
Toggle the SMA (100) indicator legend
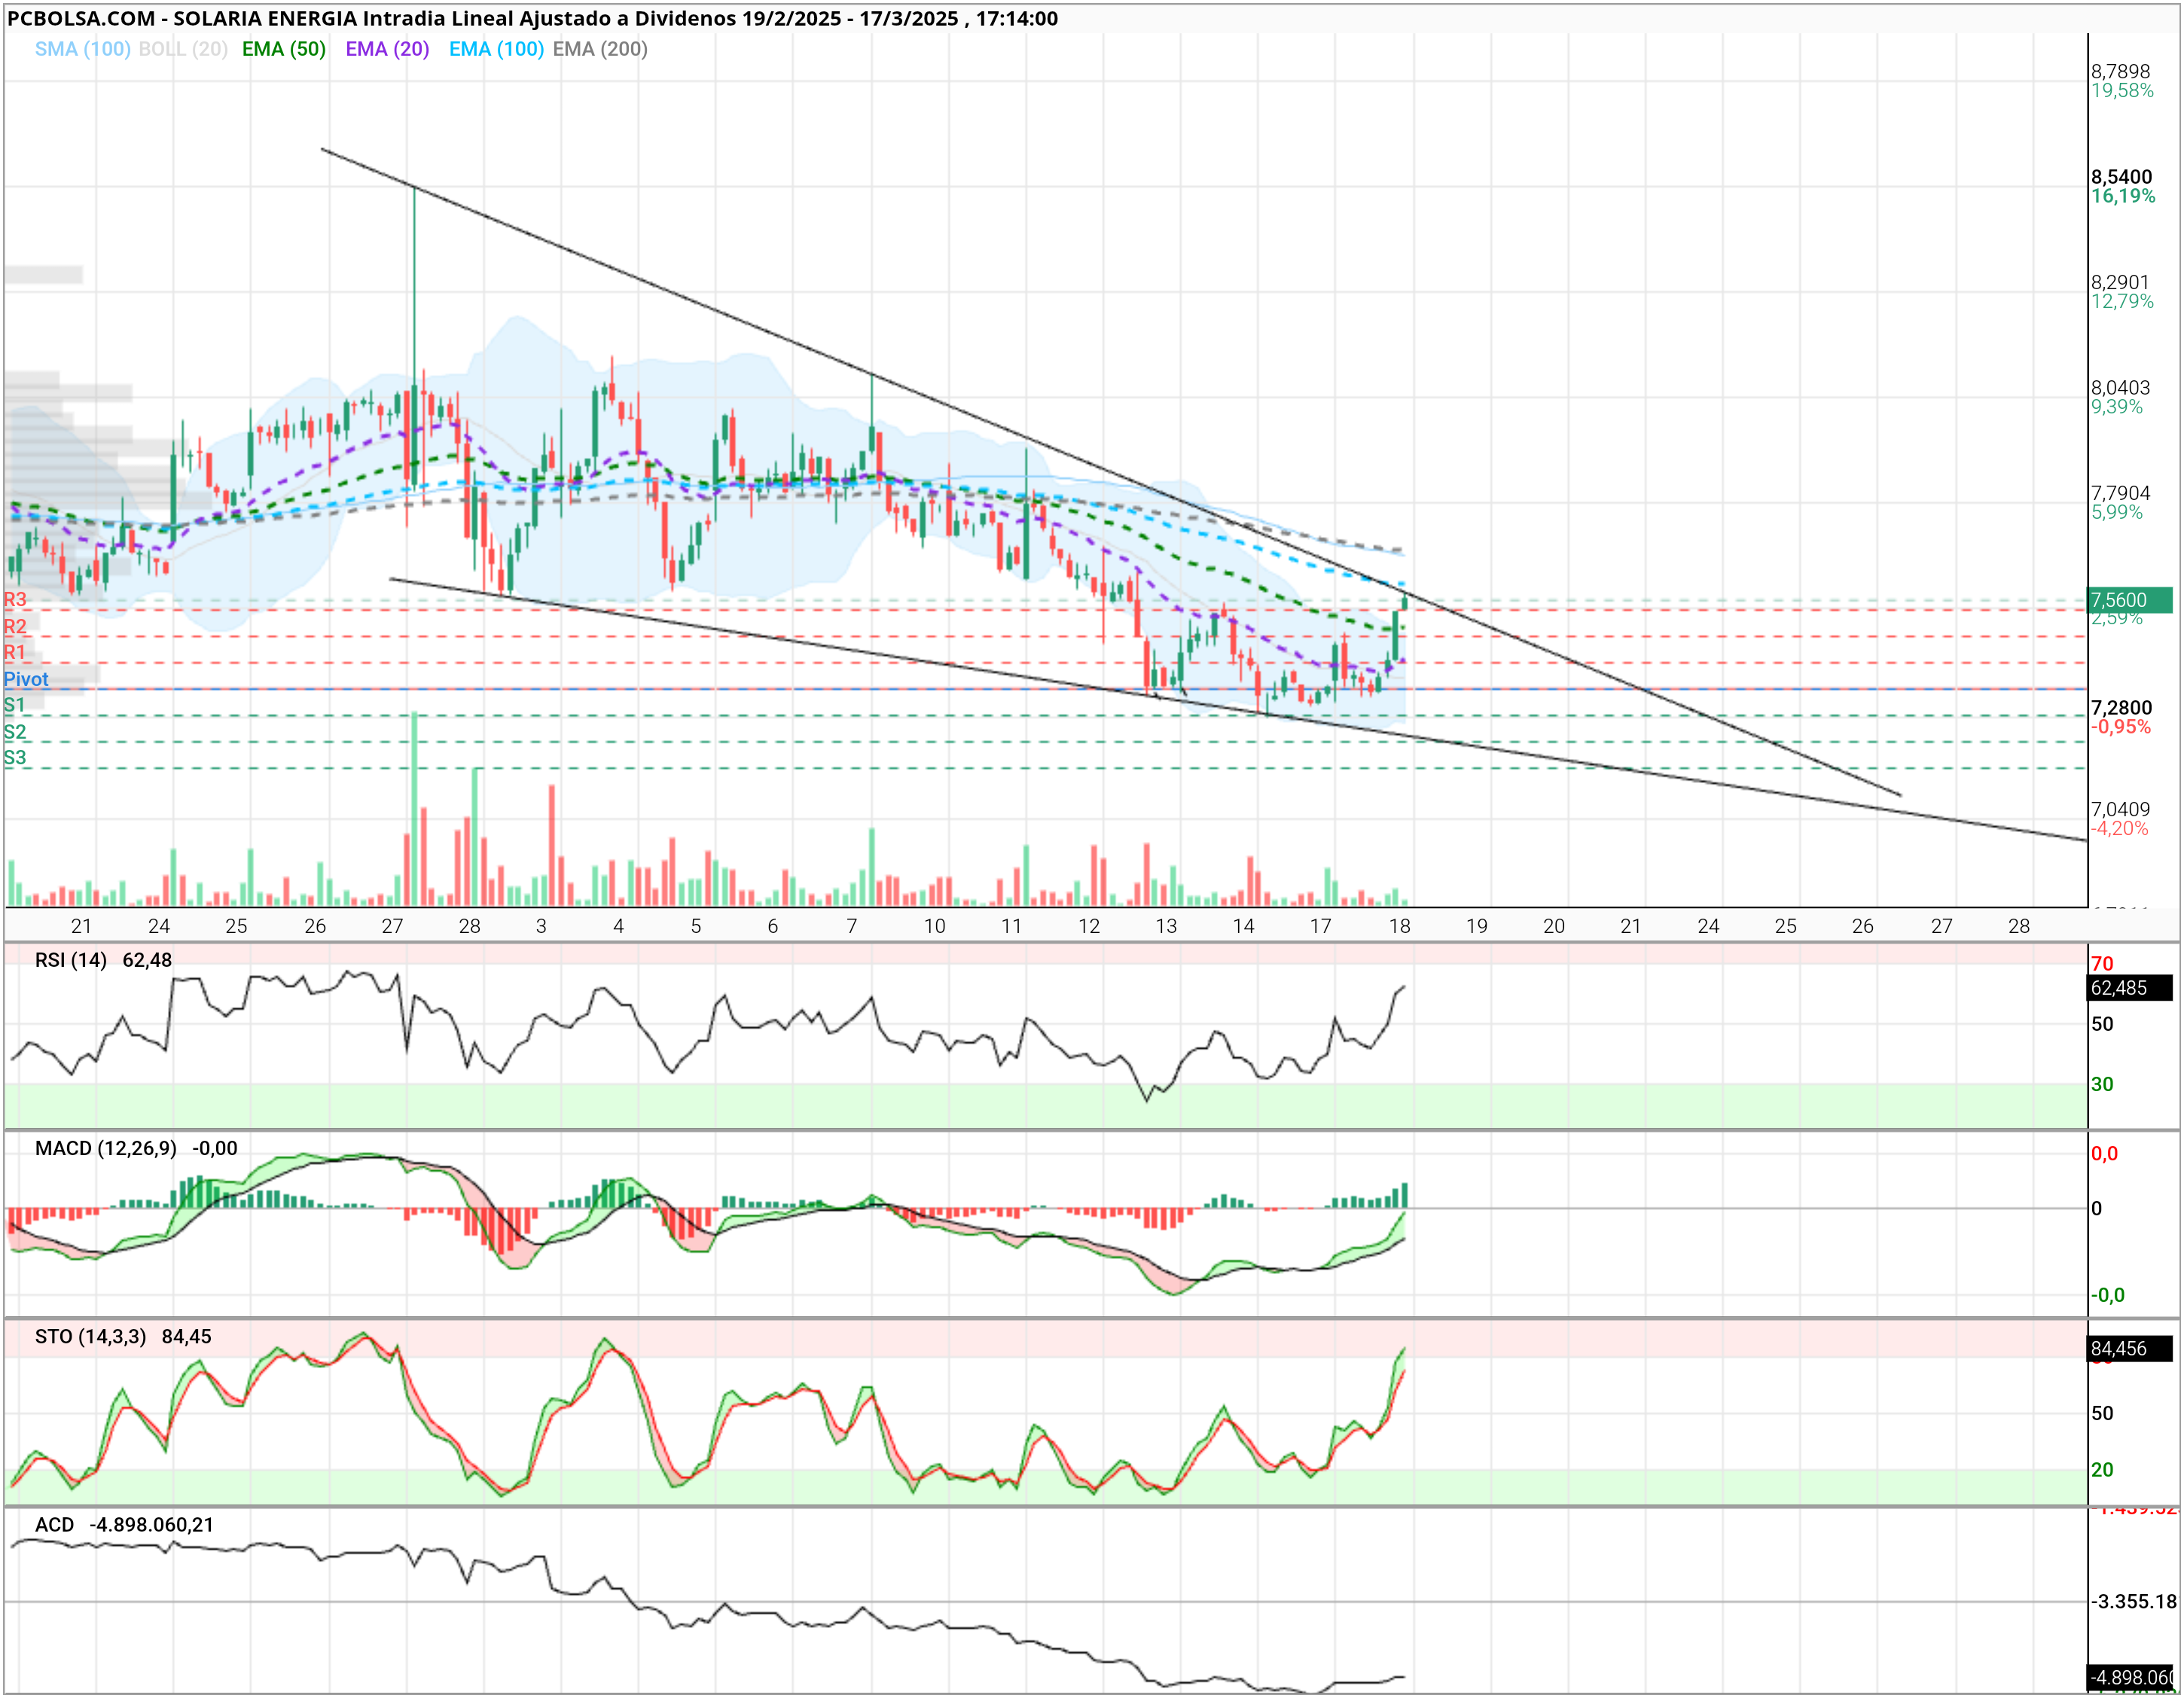(x=82, y=49)
